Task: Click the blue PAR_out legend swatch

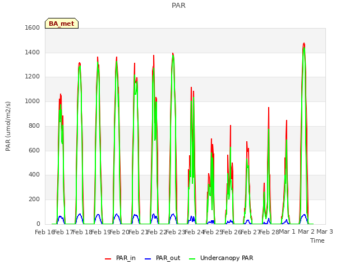Action: (148, 259)
